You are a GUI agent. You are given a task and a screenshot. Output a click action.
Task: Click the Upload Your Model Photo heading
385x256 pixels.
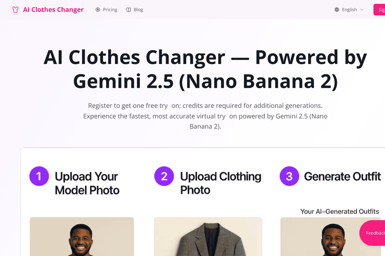pos(87,183)
